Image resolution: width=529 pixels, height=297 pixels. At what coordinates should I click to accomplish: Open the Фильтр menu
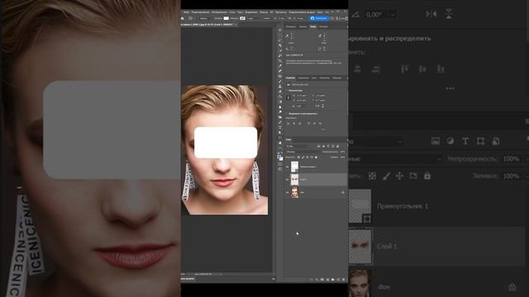click(264, 12)
